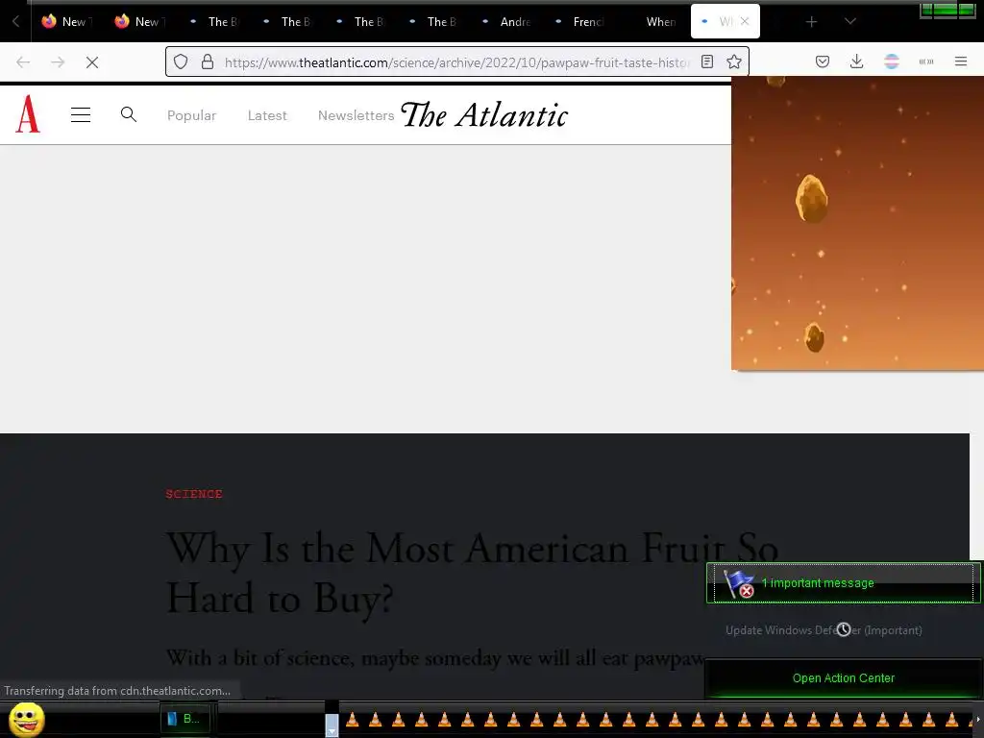Close the active Atlantic article tab
Screen dimensions: 984x738
pyautogui.click(x=745, y=21)
